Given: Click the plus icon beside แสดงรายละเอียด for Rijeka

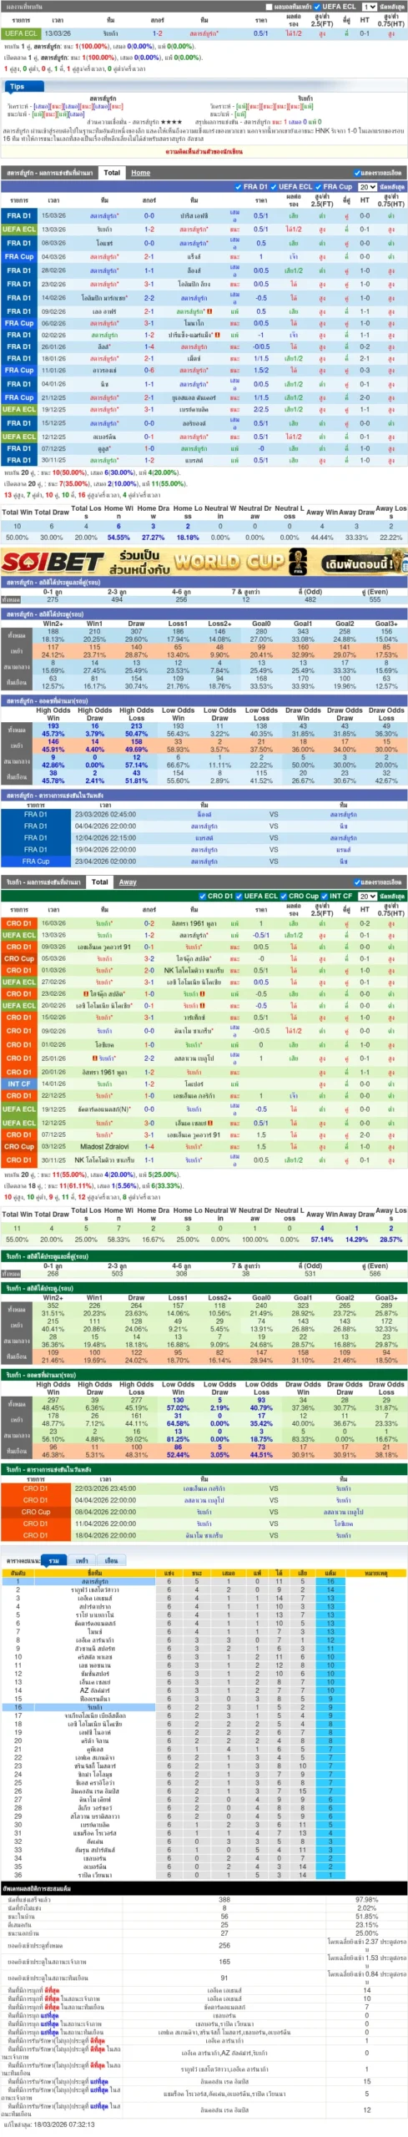Looking at the screenshot, I should click(356, 882).
